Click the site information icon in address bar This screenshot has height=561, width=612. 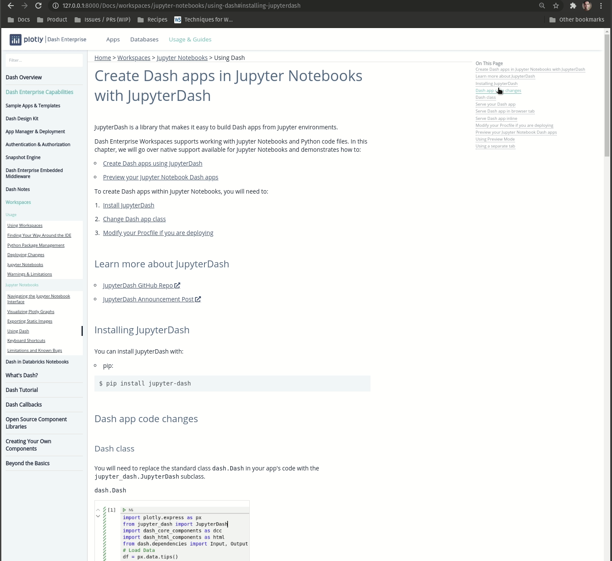55,6
